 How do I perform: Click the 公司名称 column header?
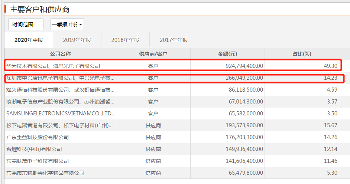click(x=60, y=54)
